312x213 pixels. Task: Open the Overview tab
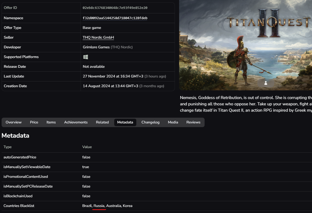[14, 122]
